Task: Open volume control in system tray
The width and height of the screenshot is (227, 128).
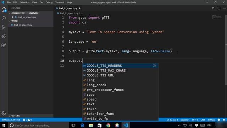Action: (190, 125)
